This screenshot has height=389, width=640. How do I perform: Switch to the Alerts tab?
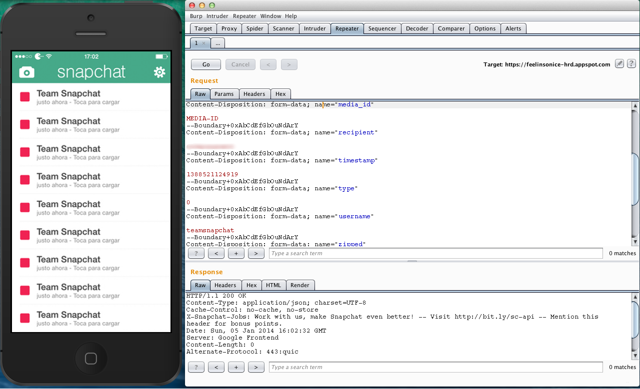coord(513,28)
